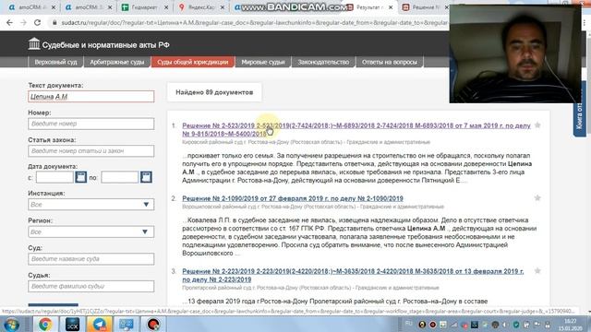Close the Гидмаркет tab
This screenshot has height=332, width=591.
tap(166, 7)
